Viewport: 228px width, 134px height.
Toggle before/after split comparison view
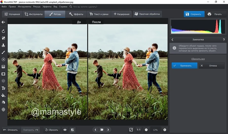[72, 130]
